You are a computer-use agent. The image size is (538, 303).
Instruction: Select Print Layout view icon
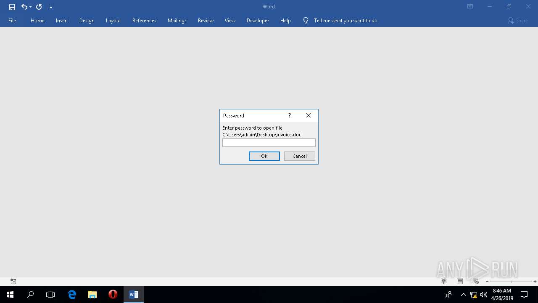(459, 282)
